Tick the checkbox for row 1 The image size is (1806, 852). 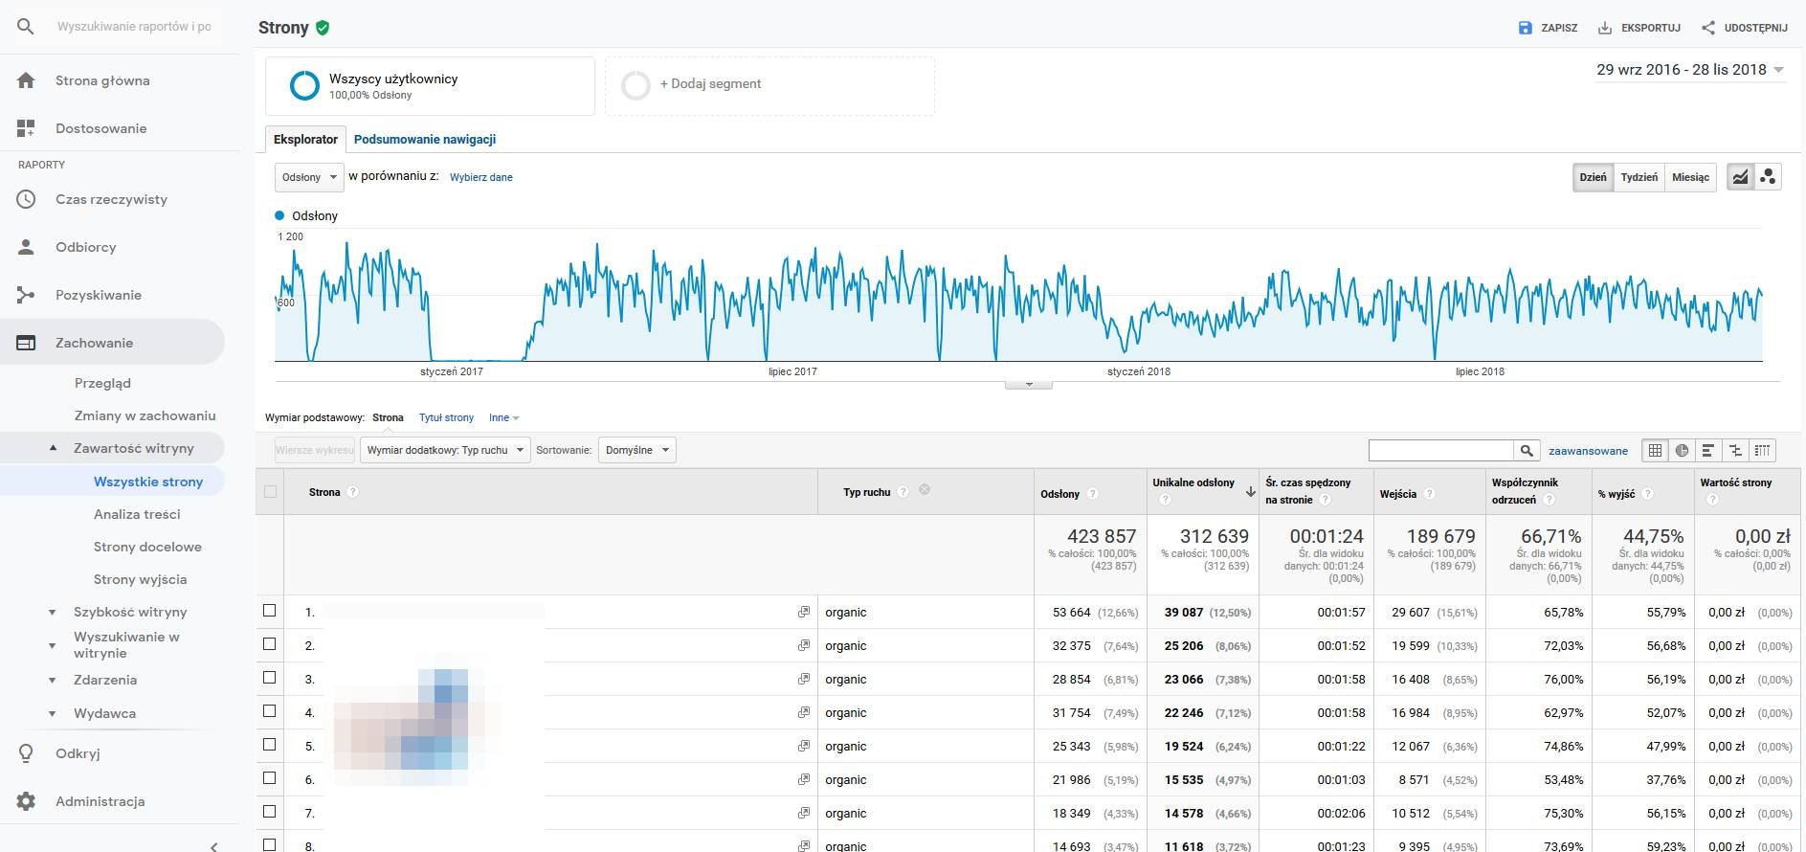click(270, 611)
